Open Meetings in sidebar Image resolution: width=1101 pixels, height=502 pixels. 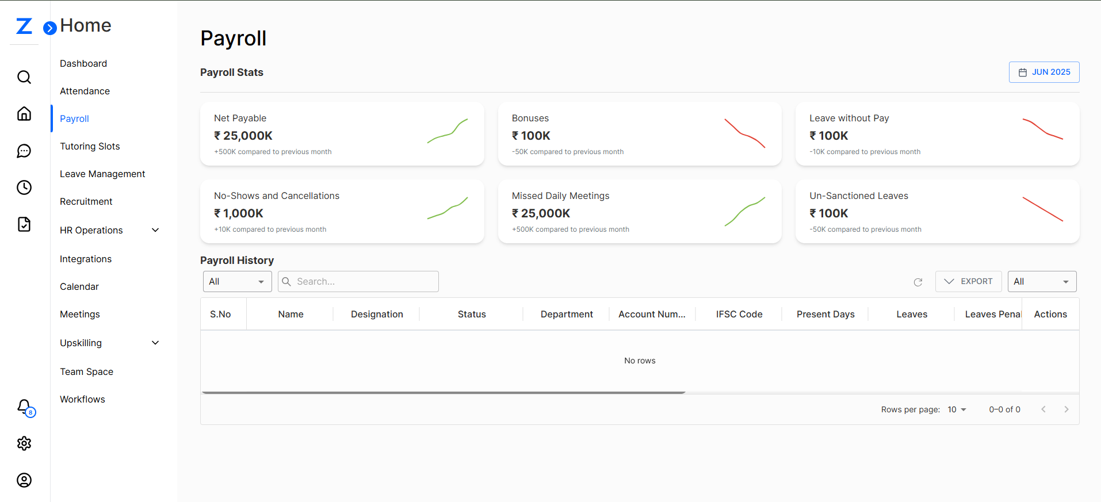pyautogui.click(x=80, y=314)
